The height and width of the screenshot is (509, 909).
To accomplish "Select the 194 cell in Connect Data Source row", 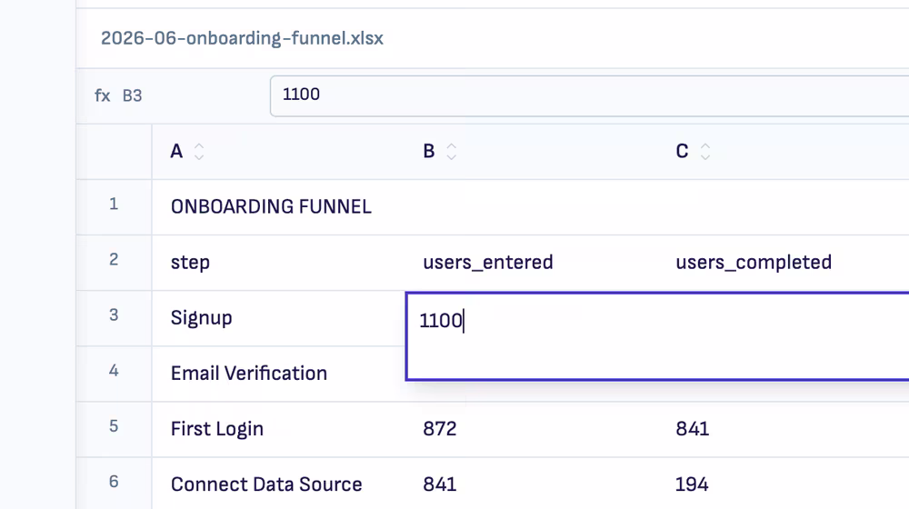I will click(784, 484).
